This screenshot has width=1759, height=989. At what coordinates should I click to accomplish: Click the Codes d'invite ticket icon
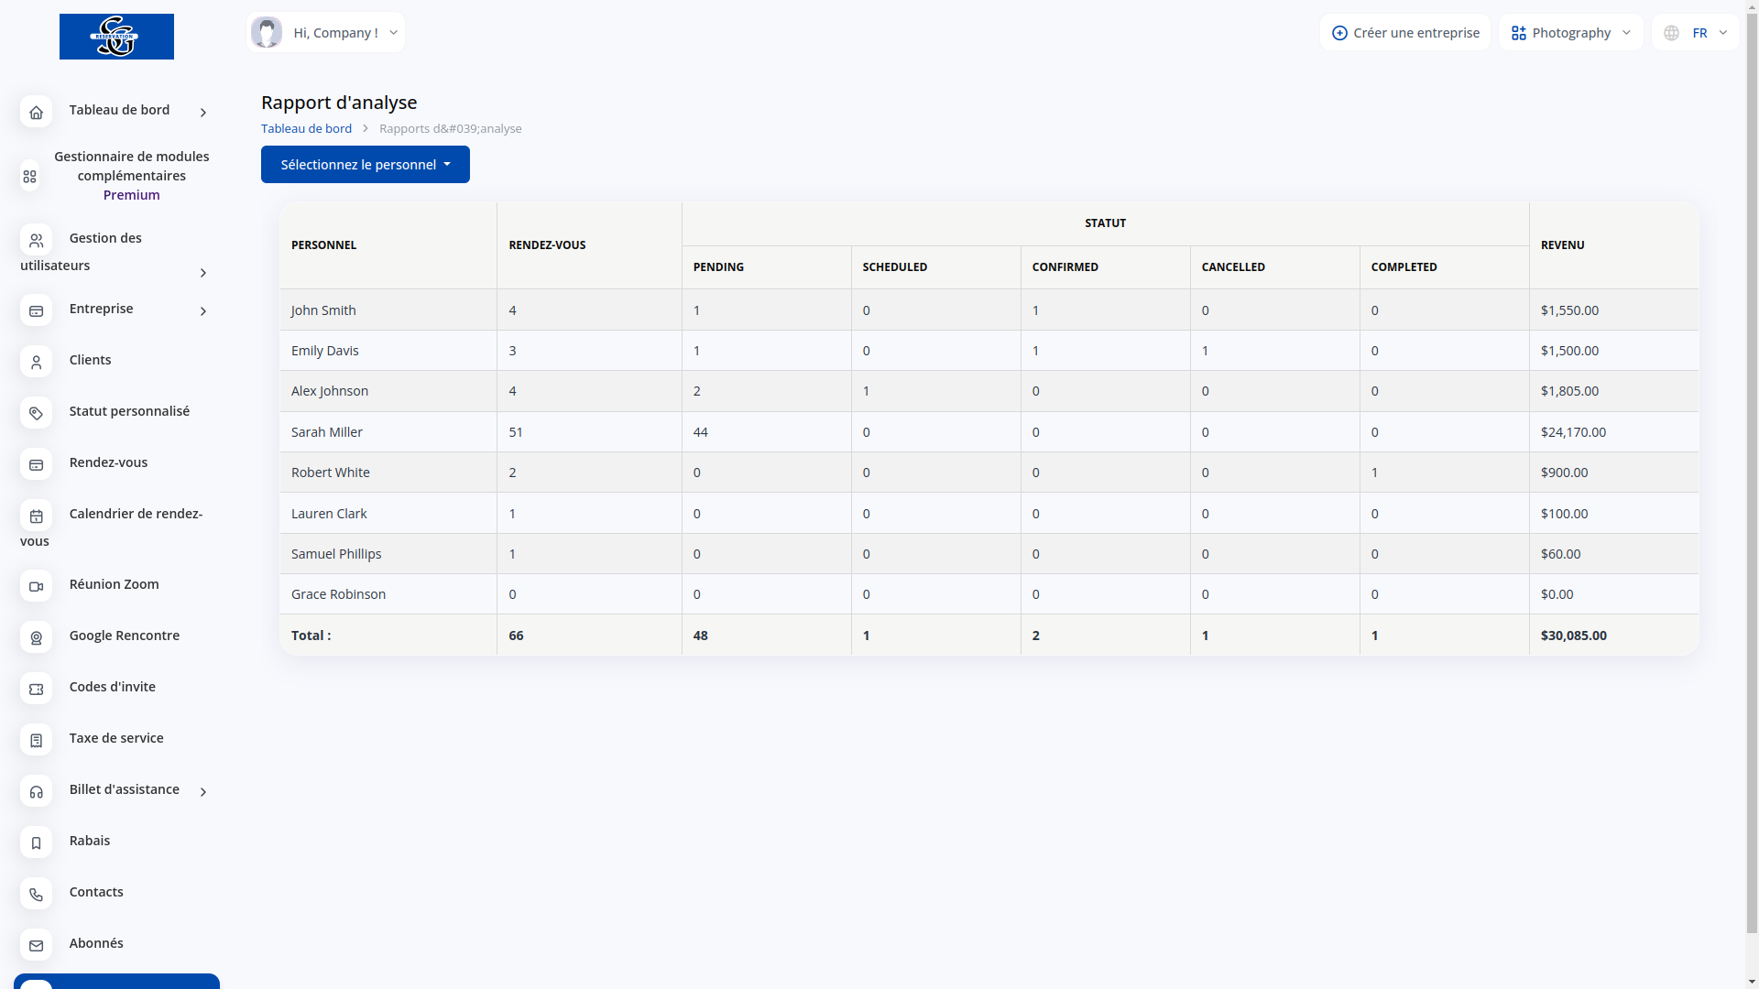click(x=36, y=690)
